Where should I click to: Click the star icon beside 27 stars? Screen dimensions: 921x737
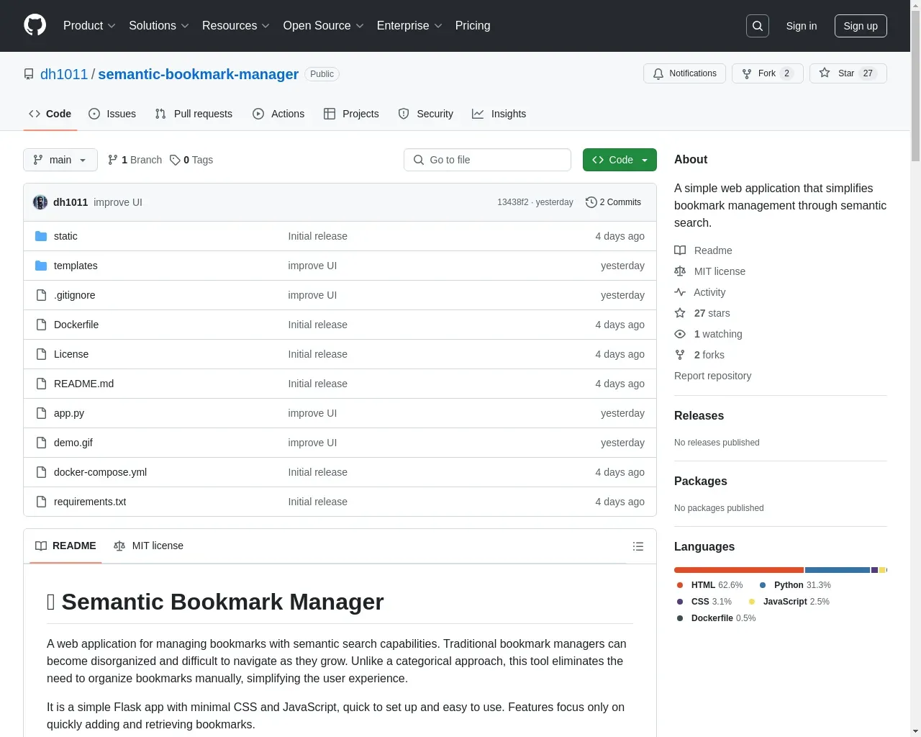[680, 313]
